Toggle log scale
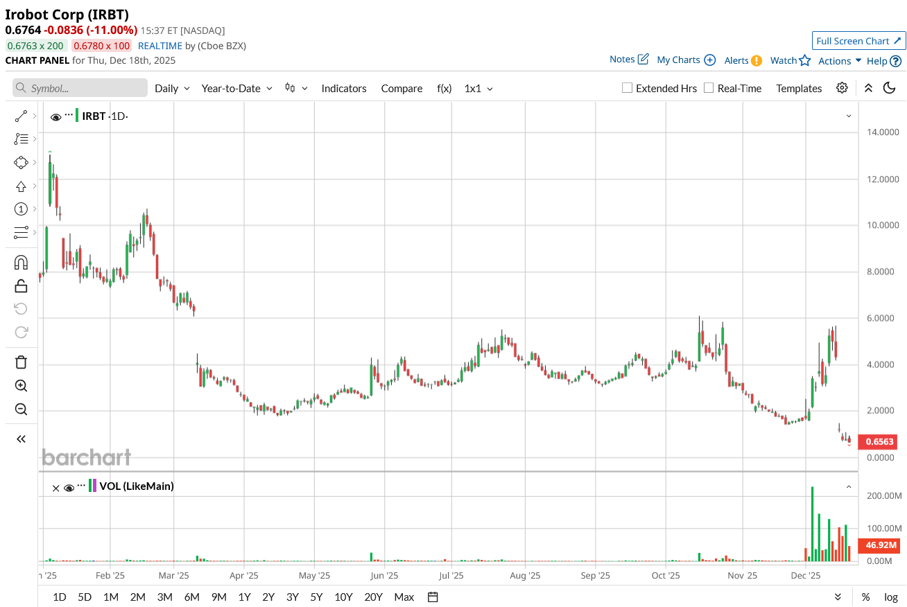Screen dimensions: 907x607 pos(891,597)
